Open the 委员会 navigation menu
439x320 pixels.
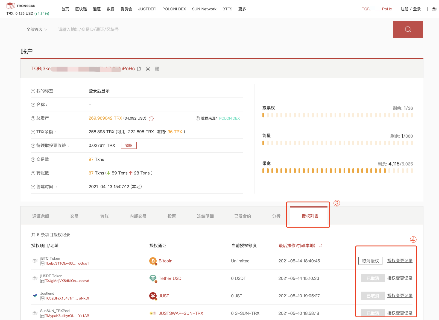(126, 9)
